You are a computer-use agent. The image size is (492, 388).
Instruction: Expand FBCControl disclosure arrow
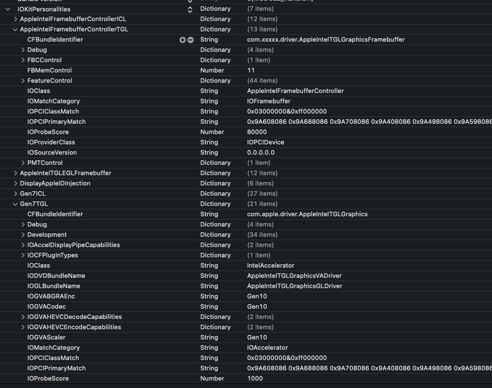point(23,60)
